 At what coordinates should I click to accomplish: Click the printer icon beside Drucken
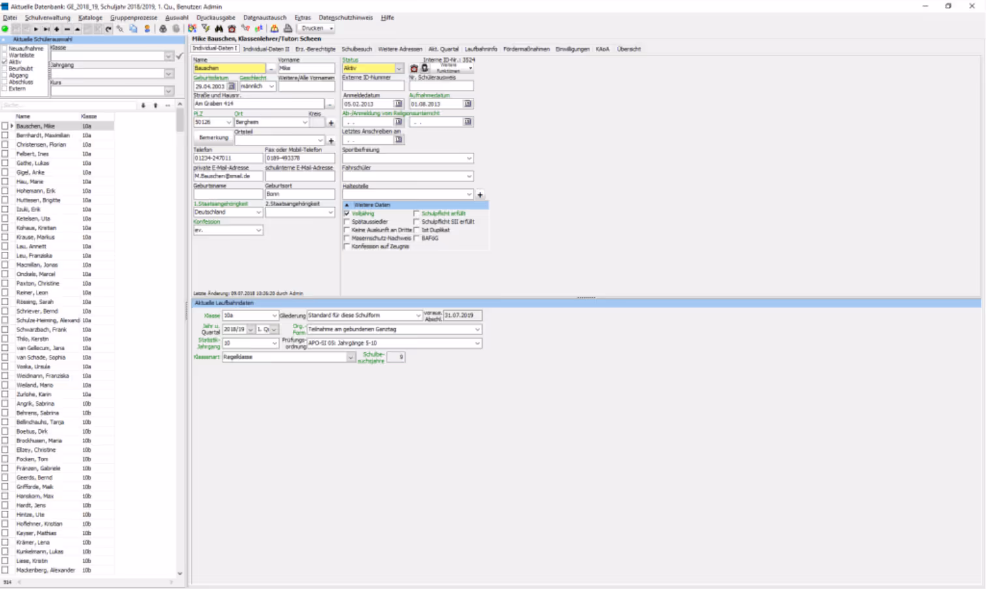pos(288,29)
